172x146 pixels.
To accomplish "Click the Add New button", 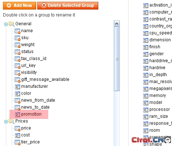I will [x=19, y=5].
